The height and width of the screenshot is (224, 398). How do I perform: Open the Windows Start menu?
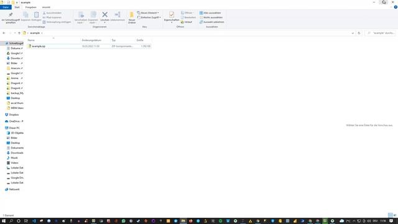coord(4,221)
